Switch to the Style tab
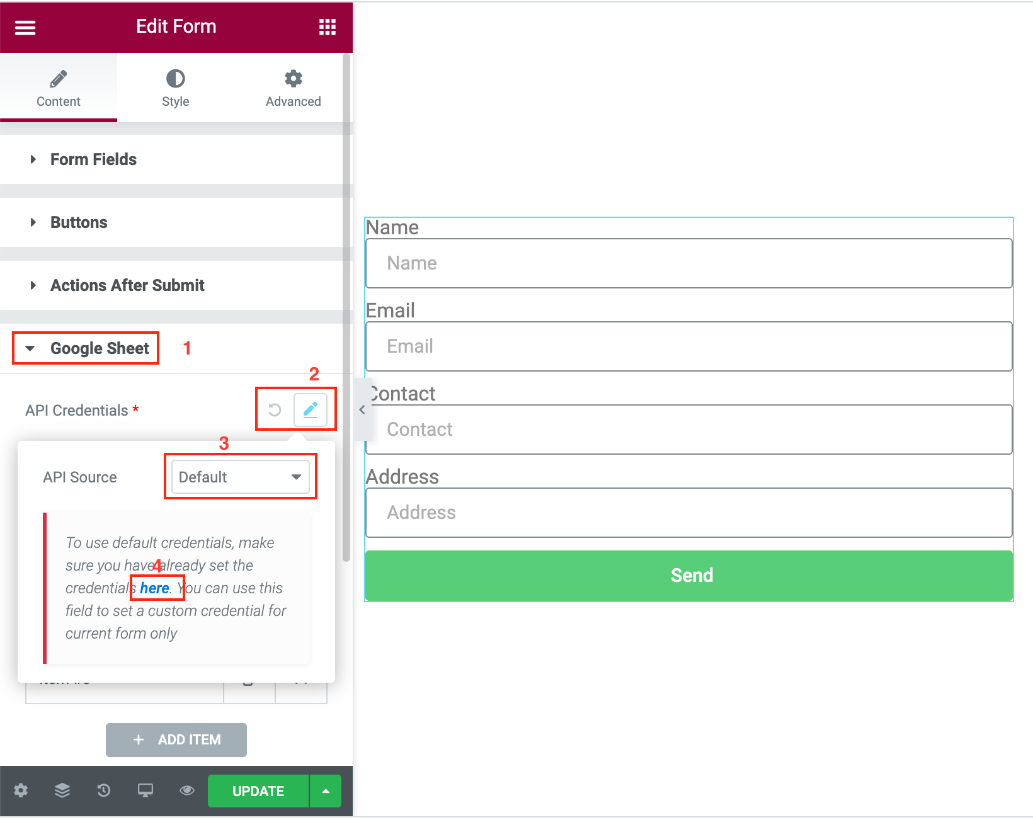Screen dimensions: 1033x820 point(176,88)
